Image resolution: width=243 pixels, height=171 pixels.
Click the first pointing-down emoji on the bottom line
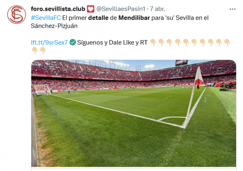click(x=35, y=50)
